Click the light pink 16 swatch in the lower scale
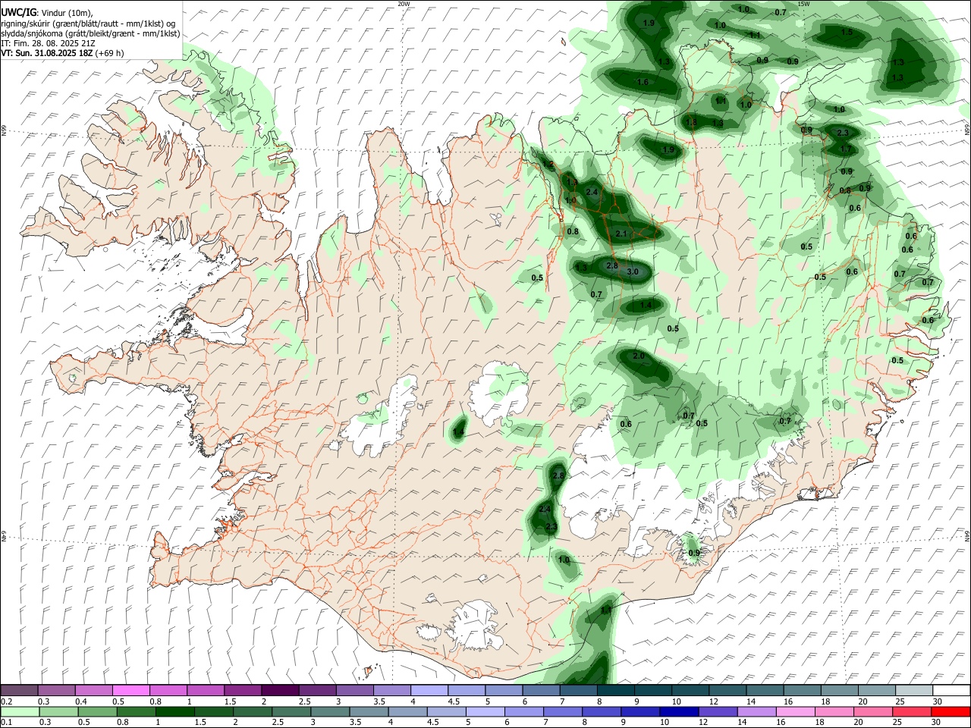 [x=795, y=711]
